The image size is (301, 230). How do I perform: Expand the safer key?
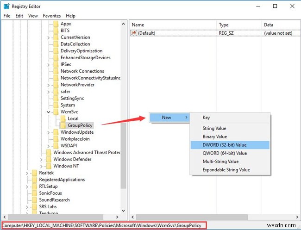pos(49,92)
